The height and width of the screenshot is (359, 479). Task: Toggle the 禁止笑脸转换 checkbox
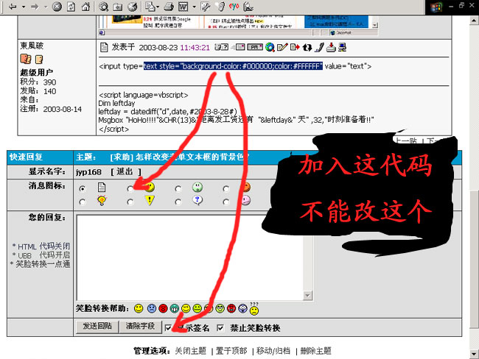[220, 327]
